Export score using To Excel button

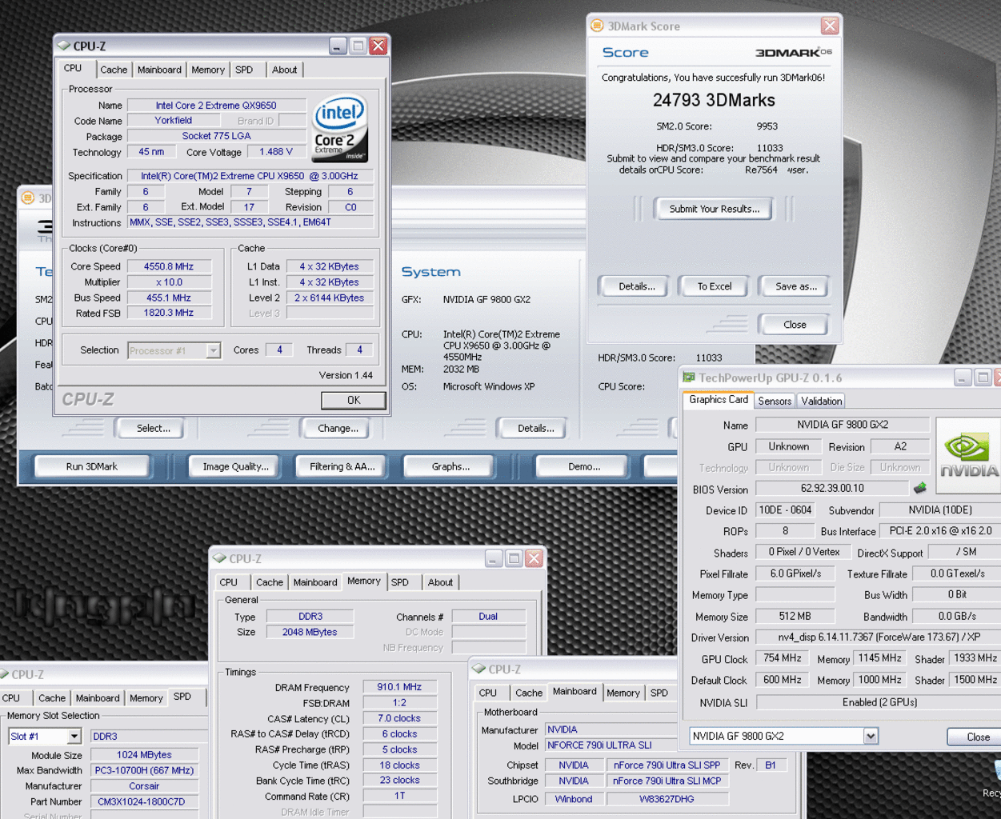coord(715,286)
